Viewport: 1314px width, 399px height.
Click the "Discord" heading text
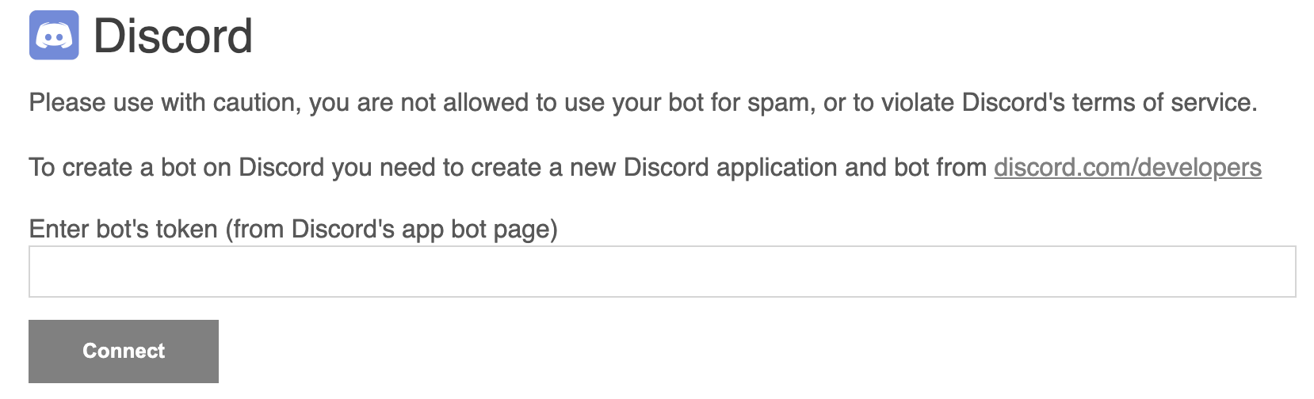[173, 36]
